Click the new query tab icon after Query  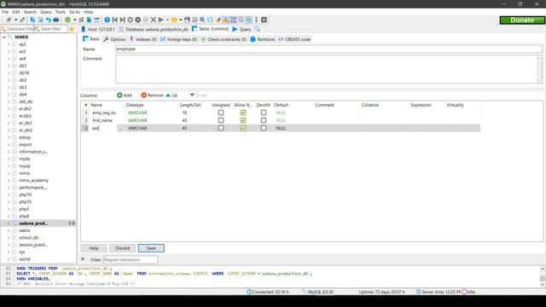pos(257,29)
